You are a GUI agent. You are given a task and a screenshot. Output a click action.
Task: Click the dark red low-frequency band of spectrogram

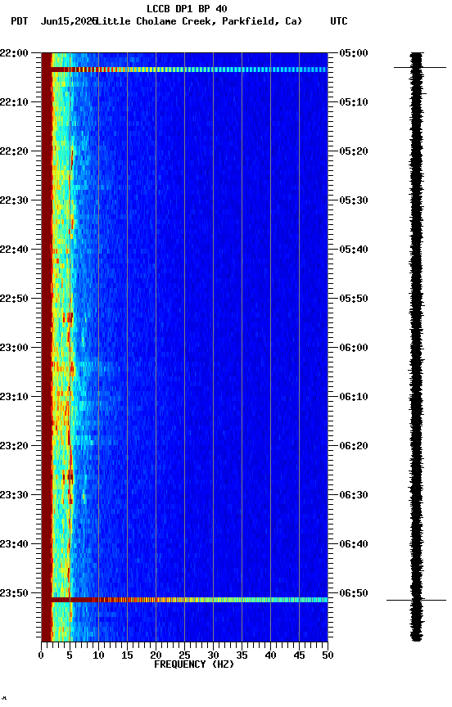(x=46, y=347)
